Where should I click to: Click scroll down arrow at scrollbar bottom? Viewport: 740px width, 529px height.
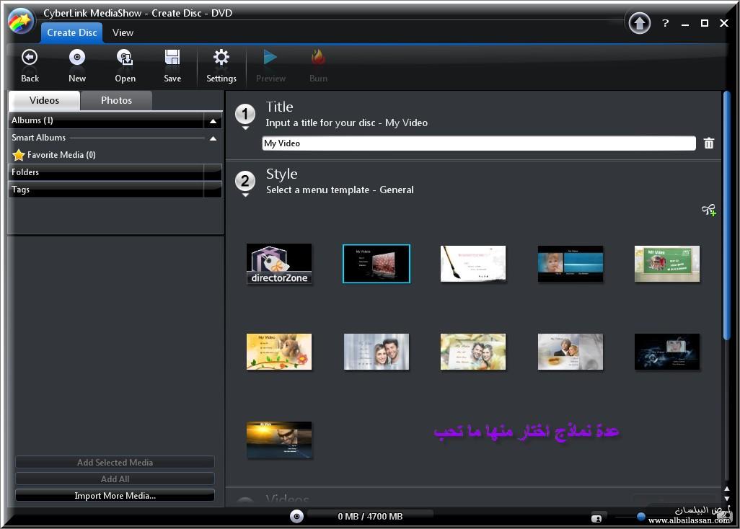tap(727, 499)
